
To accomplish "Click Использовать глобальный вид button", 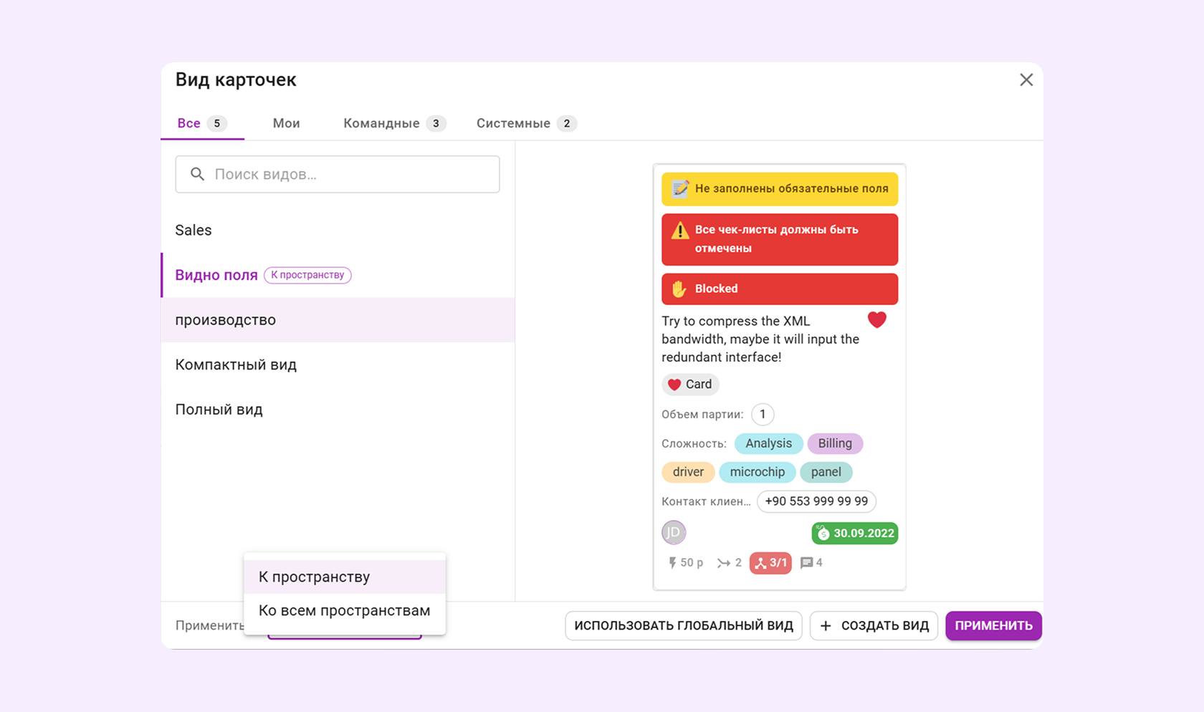I will pos(684,625).
